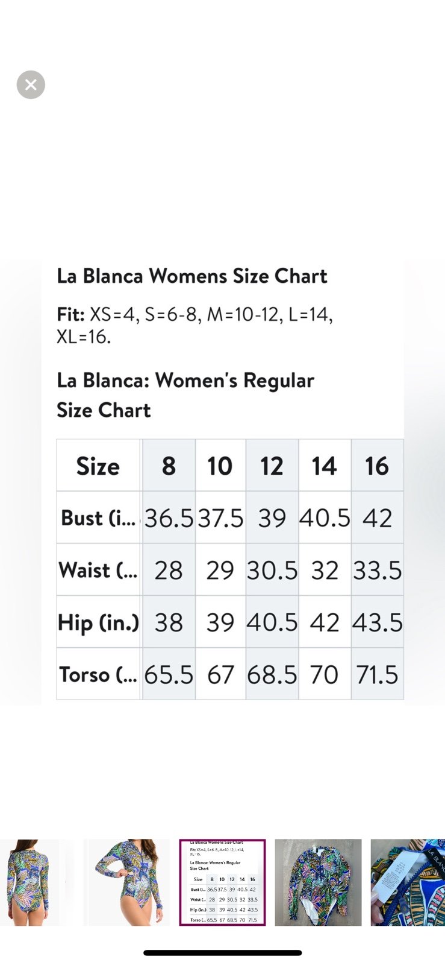Tap the size 10 column header
This screenshot has width=445, height=965.
[x=220, y=466]
